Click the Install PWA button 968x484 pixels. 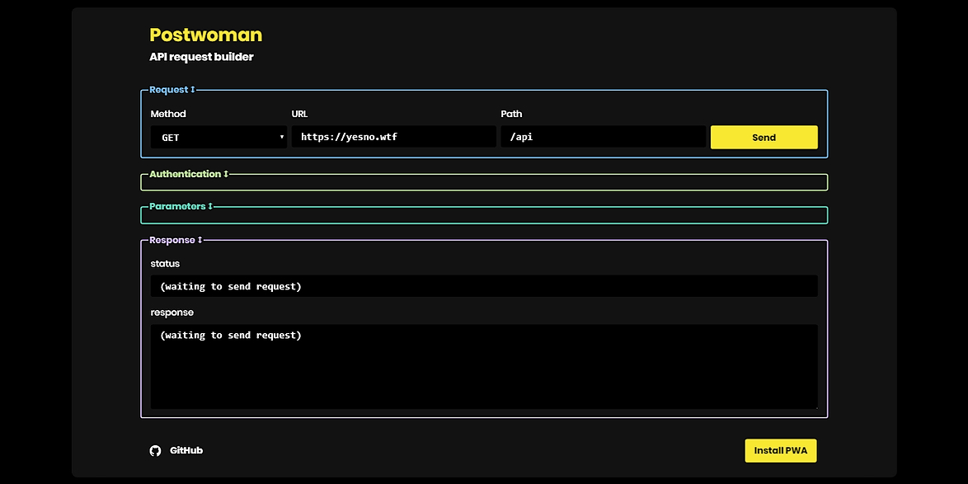pyautogui.click(x=780, y=451)
